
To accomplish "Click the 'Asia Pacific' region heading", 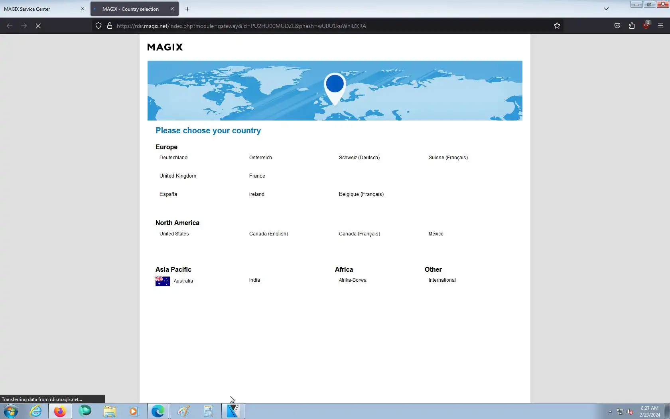I will tap(173, 270).
